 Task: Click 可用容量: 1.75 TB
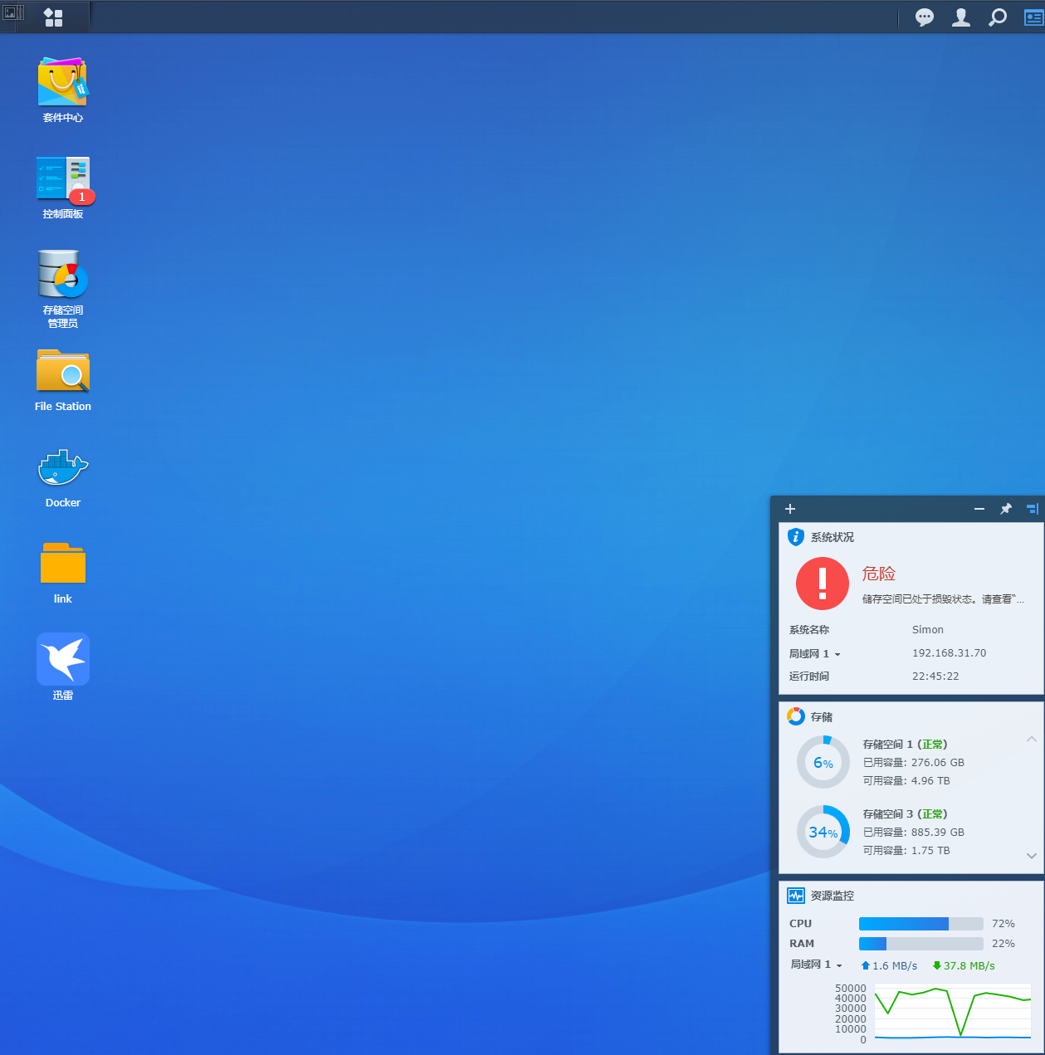point(906,851)
